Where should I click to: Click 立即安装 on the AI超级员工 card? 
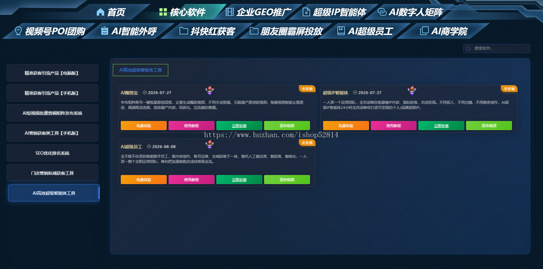tap(239, 180)
